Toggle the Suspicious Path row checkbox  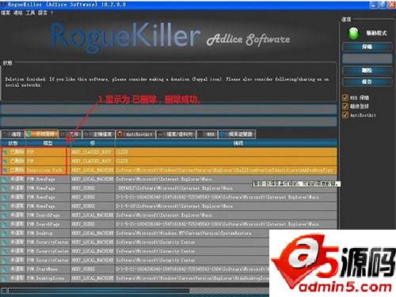(5, 170)
